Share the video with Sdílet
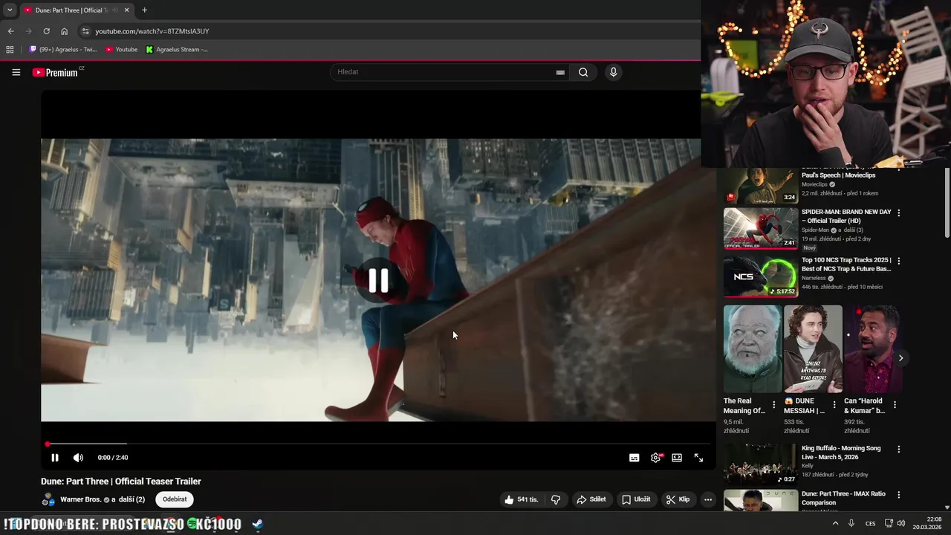Viewport: 951px width, 535px height. coord(591,499)
